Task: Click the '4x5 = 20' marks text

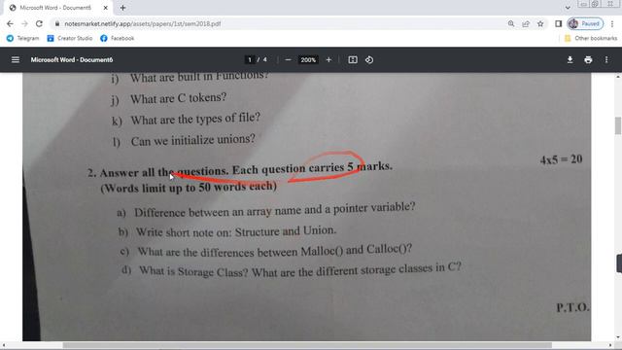Action: (561, 159)
